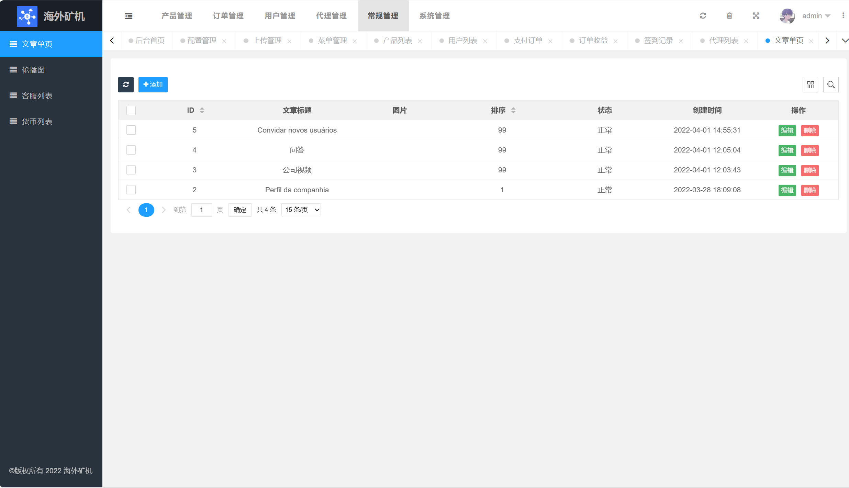
Task: Delete the Perfil da companhia article
Action: pyautogui.click(x=810, y=190)
